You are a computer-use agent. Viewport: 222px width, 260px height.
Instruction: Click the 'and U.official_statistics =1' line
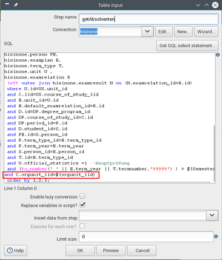[68, 163]
